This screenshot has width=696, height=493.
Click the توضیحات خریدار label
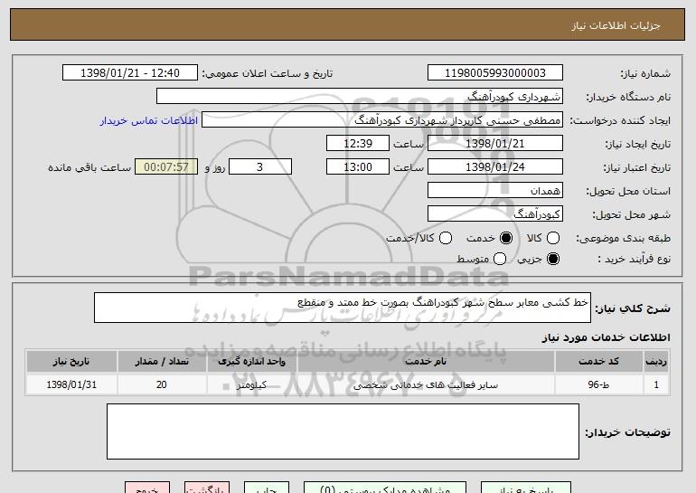pyautogui.click(x=627, y=432)
